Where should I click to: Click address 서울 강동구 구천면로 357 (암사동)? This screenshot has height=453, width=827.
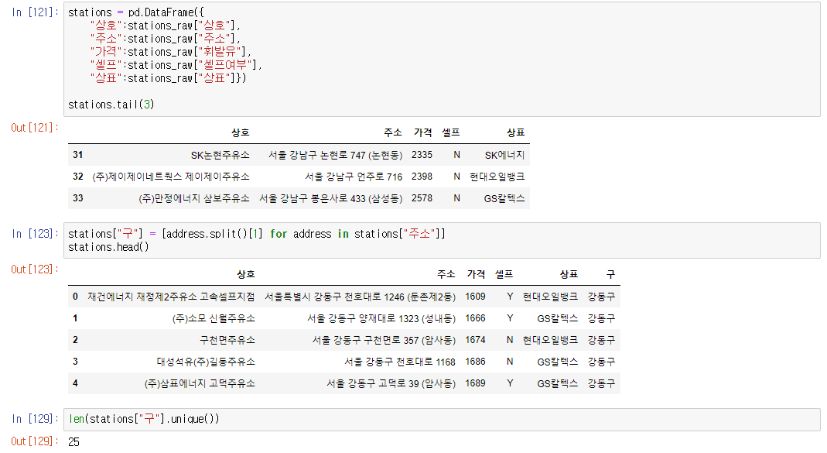(384, 340)
